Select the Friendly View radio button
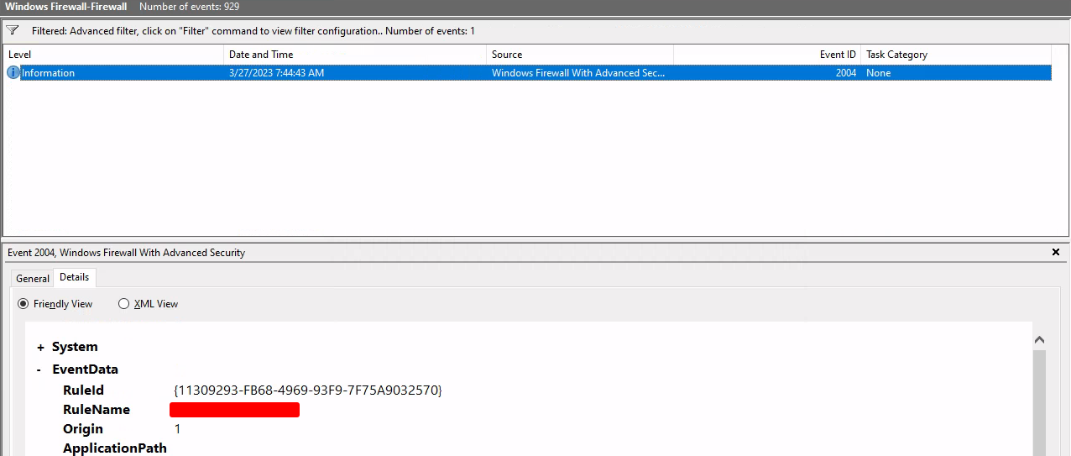 tap(24, 304)
